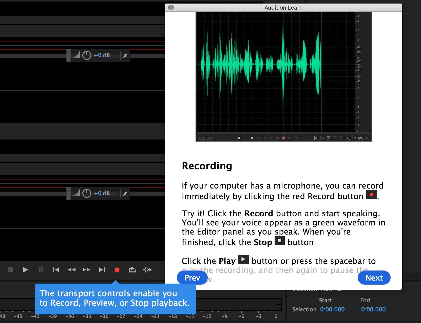The height and width of the screenshot is (323, 421).
Task: Click the inline Stop icon in lesson text
Action: (x=280, y=240)
